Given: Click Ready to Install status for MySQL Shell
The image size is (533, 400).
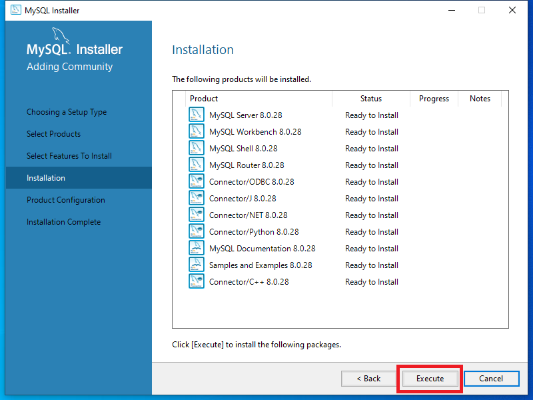Looking at the screenshot, I should click(x=372, y=149).
